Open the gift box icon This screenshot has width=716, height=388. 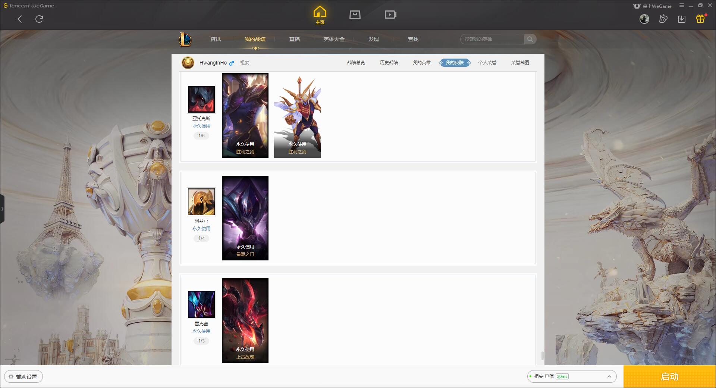[x=701, y=19]
